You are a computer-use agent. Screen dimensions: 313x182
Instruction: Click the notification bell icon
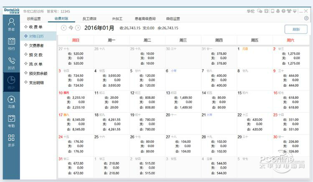278,11
